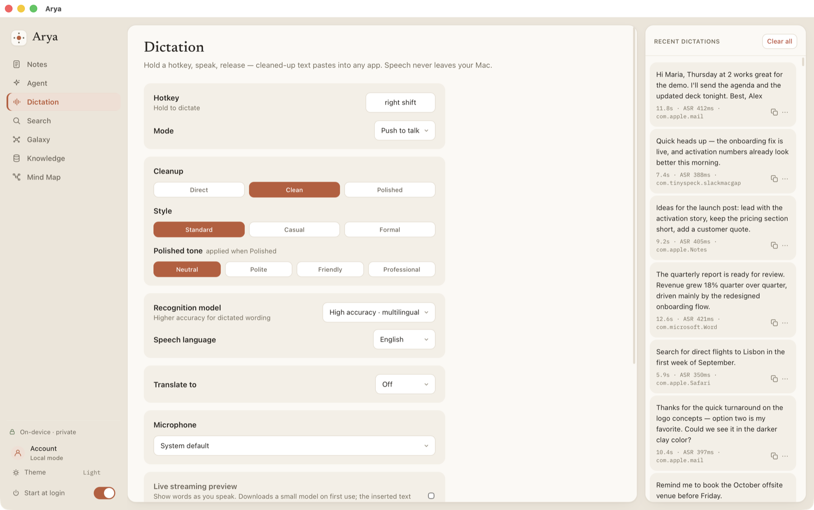Open more options for Hi Maria dictation
The image size is (814, 510).
[785, 112]
